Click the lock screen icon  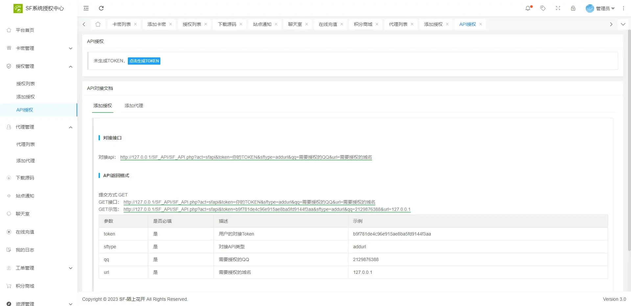tap(573, 8)
